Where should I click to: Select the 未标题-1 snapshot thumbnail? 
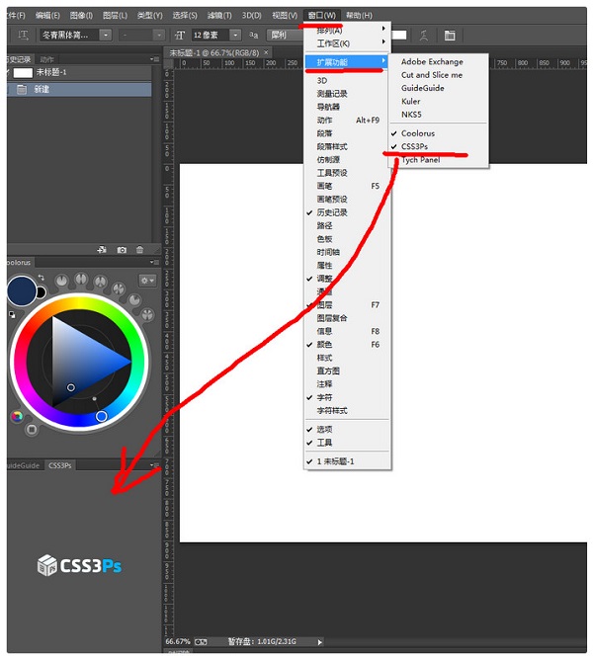coord(23,72)
